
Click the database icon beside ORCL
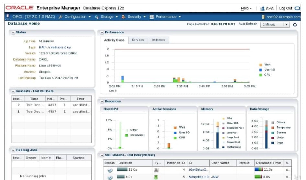pyautogui.click(x=8, y=16)
